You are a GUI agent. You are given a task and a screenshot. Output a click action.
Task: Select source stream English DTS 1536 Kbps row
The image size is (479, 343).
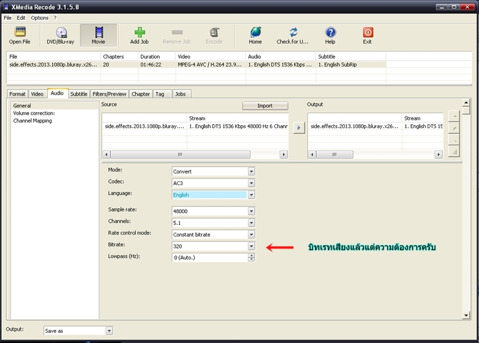point(196,126)
